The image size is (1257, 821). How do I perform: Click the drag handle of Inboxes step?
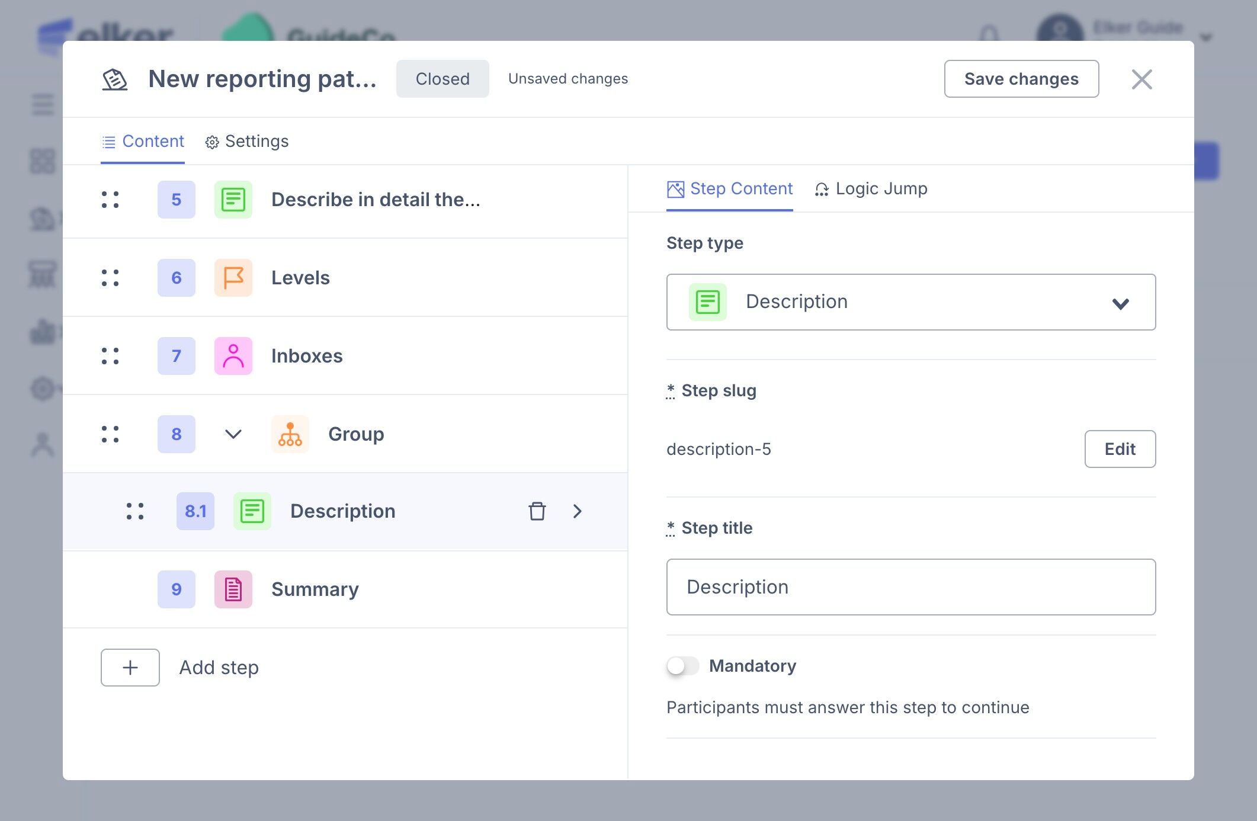pos(110,356)
